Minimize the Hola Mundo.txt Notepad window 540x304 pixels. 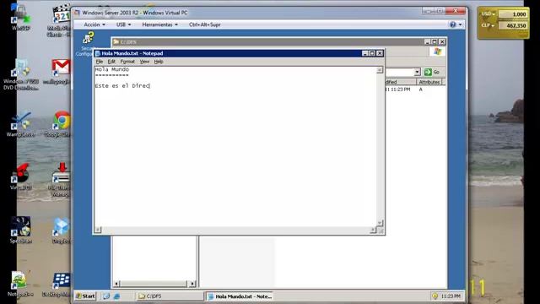coord(364,53)
